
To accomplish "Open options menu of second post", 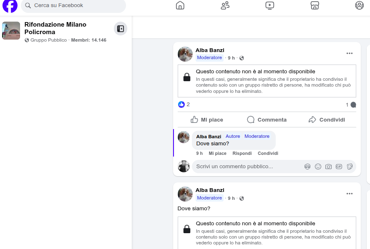I will 350,194.
